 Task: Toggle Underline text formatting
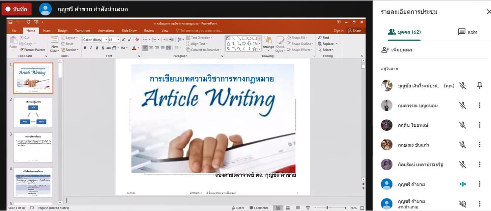(x=97, y=48)
